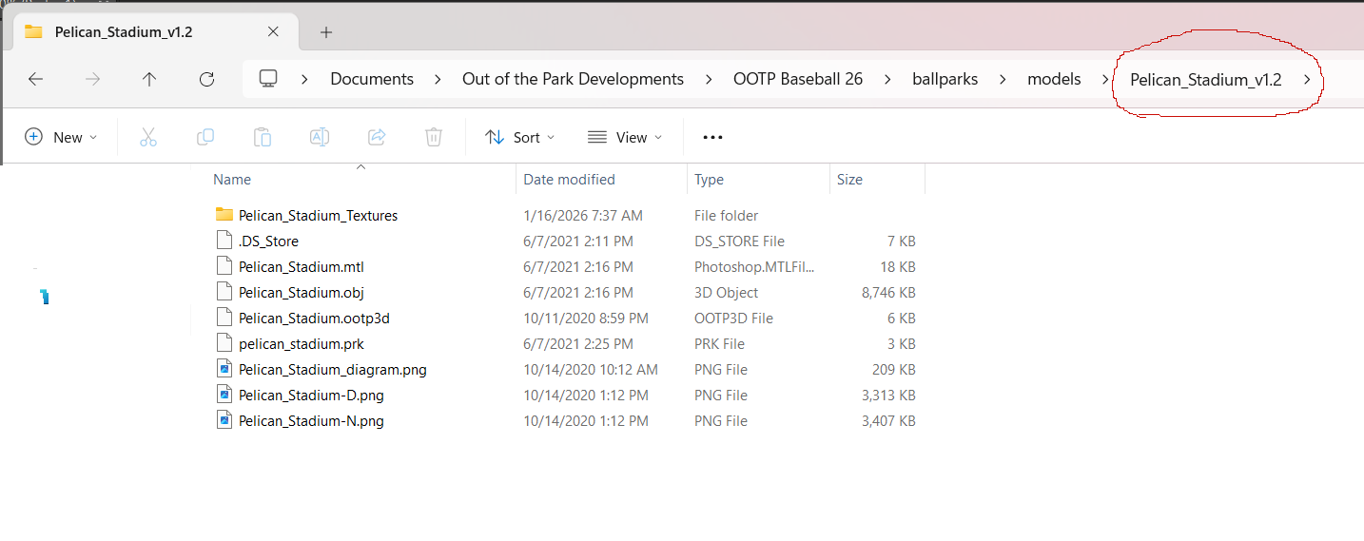This screenshot has height=541, width=1364.
Task: Open the See more ellipsis menu
Action: (712, 137)
